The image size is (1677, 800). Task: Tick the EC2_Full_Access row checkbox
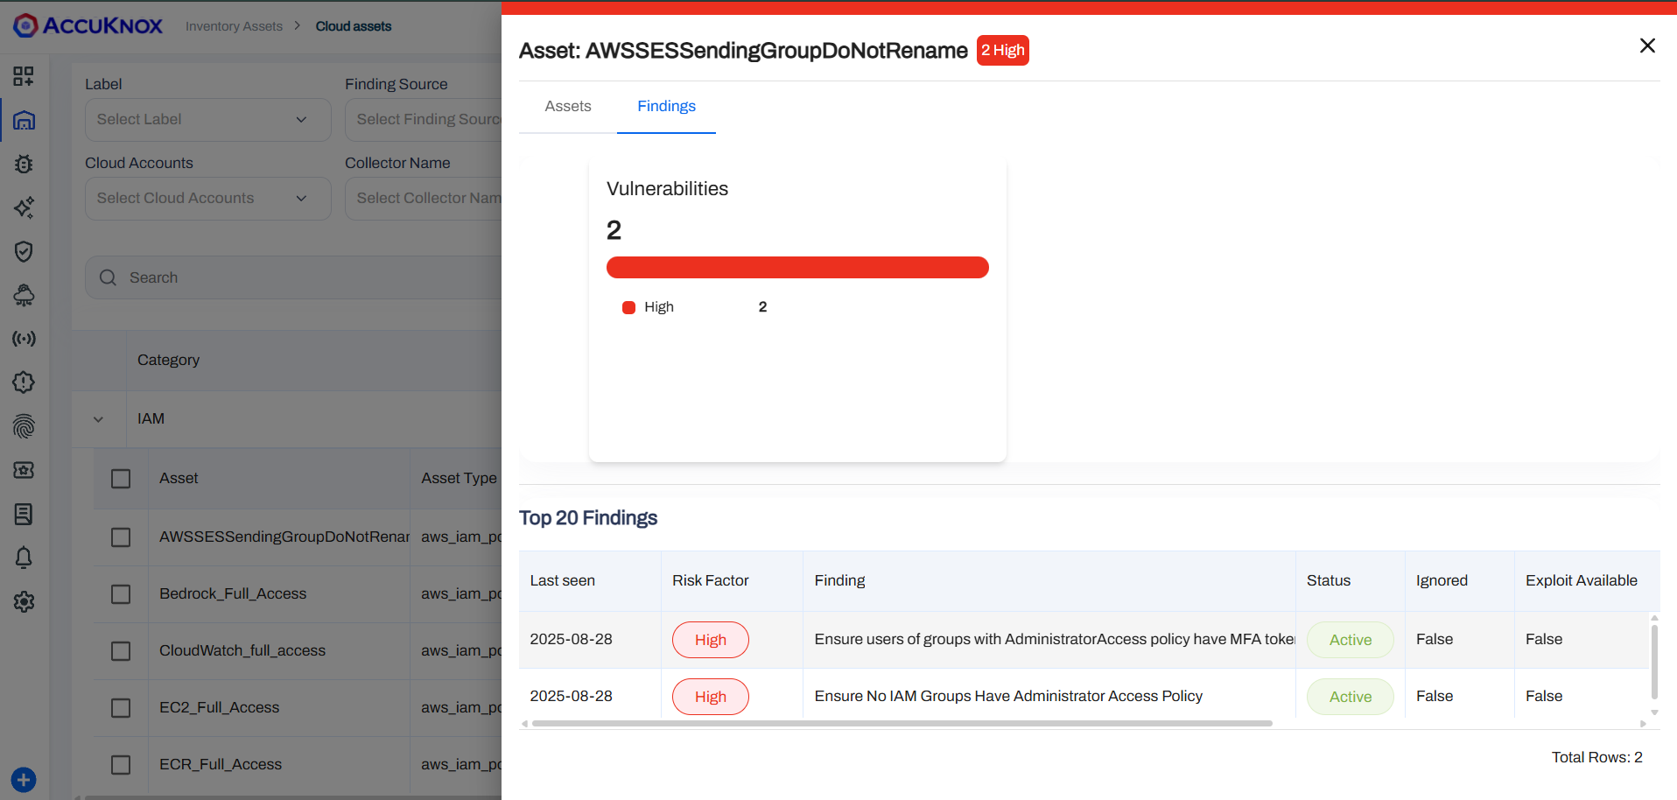[x=121, y=708]
